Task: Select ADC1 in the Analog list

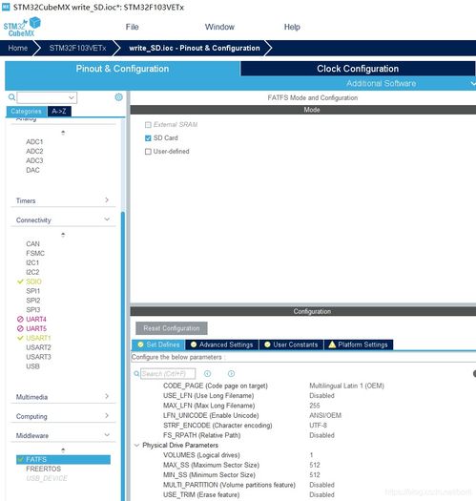Action: pos(34,141)
